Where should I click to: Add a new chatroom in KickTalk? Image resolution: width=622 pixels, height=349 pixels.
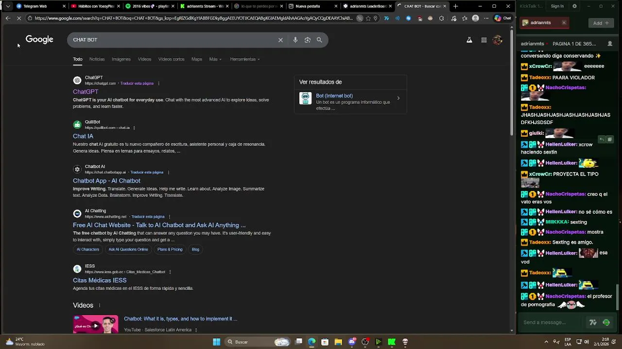pos(601,23)
